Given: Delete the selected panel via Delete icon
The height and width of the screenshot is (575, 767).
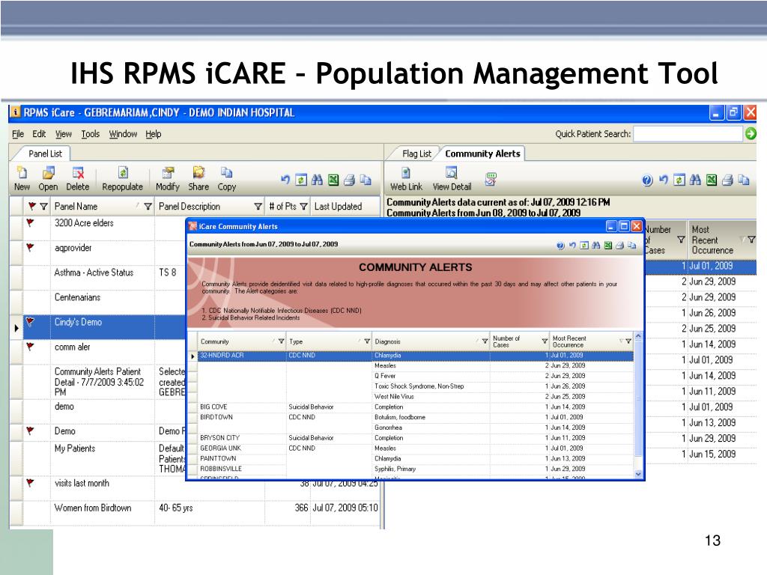Looking at the screenshot, I should [x=78, y=173].
